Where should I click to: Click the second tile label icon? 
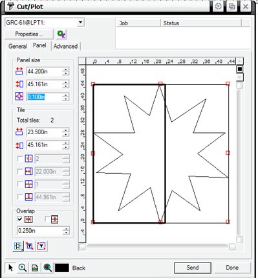tap(30, 246)
